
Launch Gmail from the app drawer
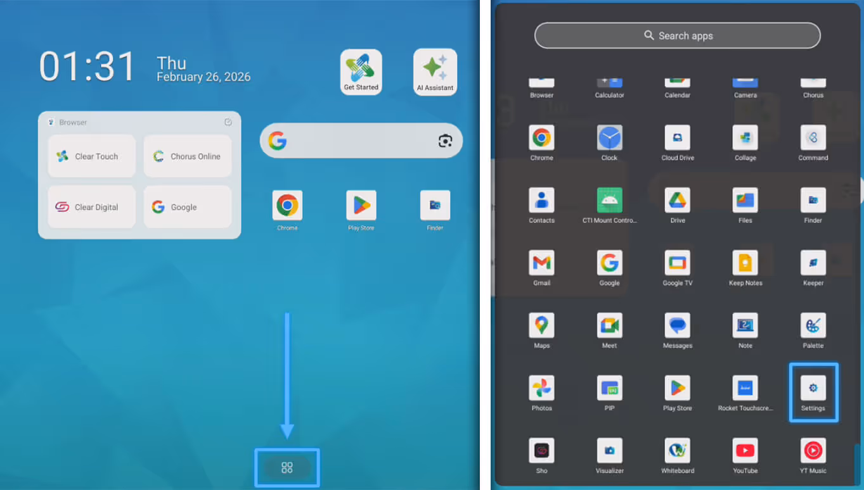coord(542,268)
